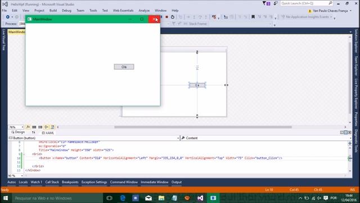Open the Project menu
The height and width of the screenshot is (203, 360).
pos(39,11)
